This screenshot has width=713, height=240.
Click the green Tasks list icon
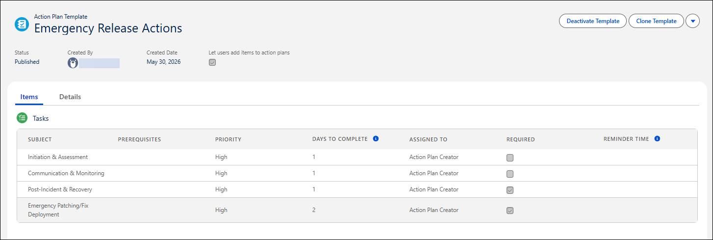coord(22,118)
